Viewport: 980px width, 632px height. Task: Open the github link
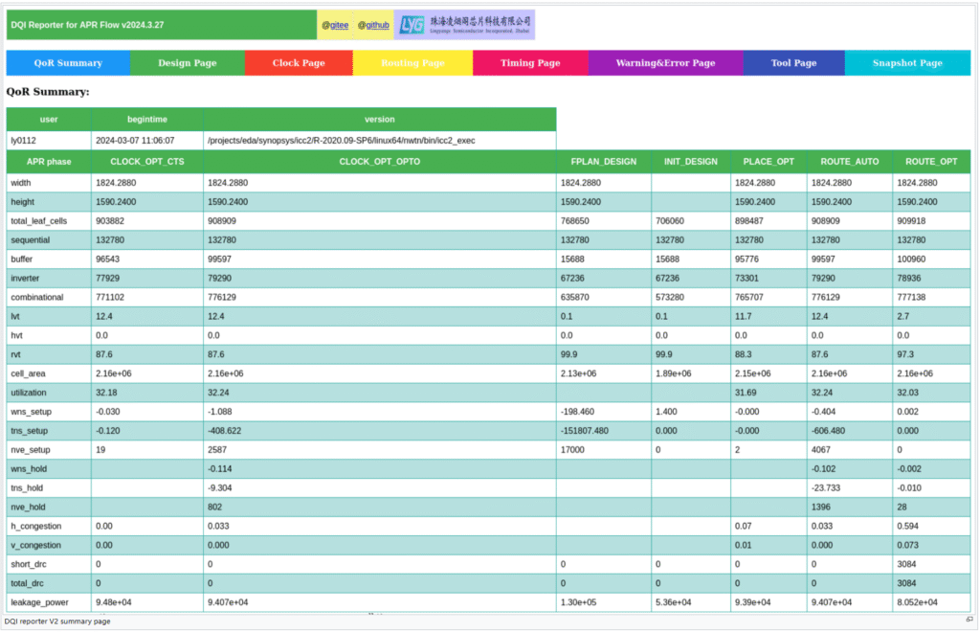pyautogui.click(x=373, y=25)
